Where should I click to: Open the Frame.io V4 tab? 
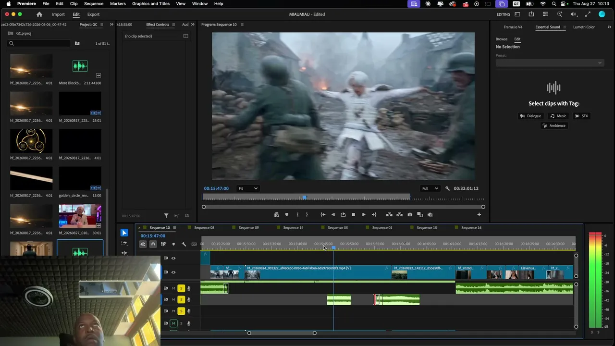coord(513,27)
